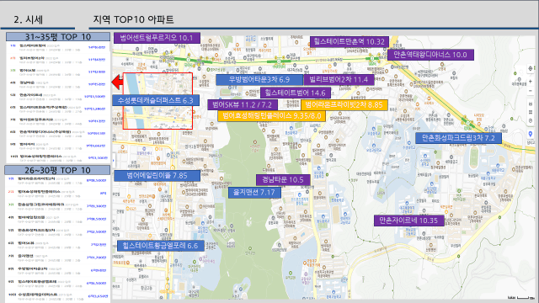Select the blue 을지맨션 7.17 label

254,193
